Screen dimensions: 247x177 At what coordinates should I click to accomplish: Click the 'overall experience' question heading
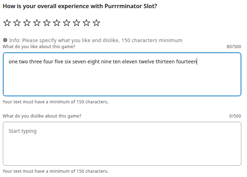click(80, 7)
